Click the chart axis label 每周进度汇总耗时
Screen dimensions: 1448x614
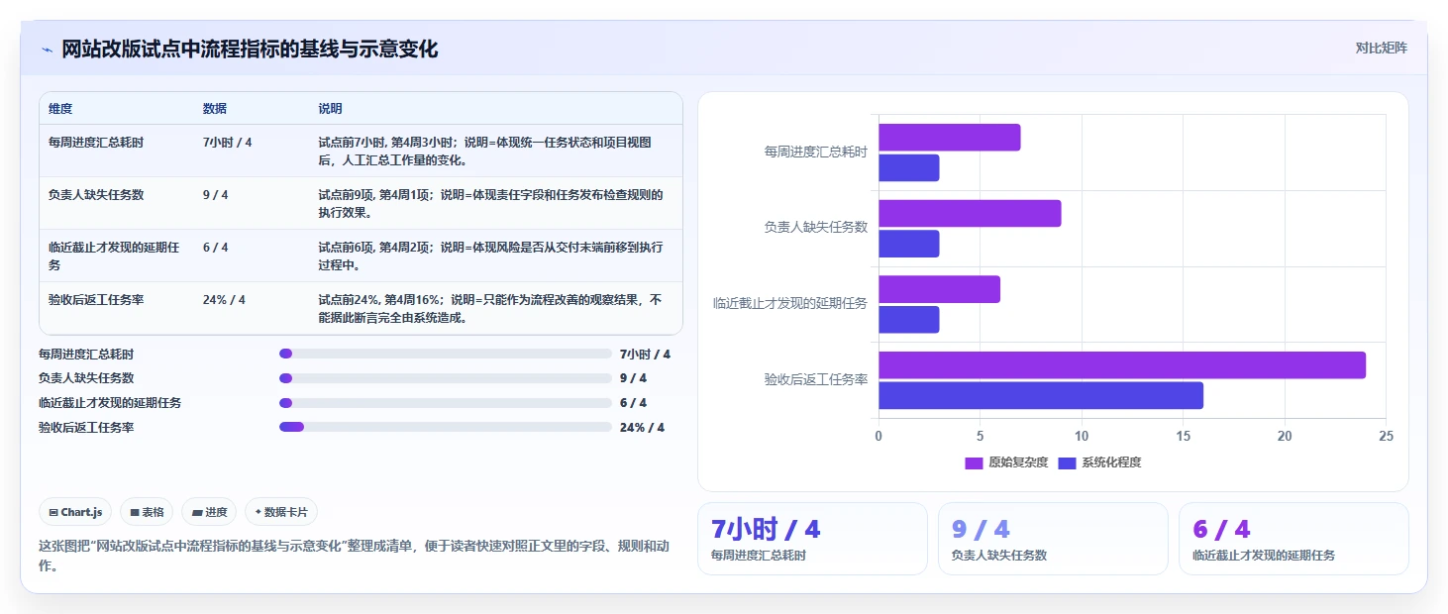(816, 152)
